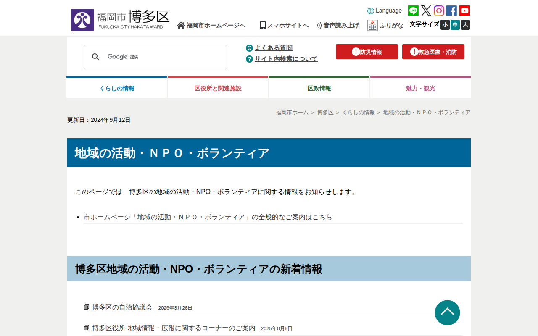
Task: Start 音声読み上げ reading
Action: 341,25
